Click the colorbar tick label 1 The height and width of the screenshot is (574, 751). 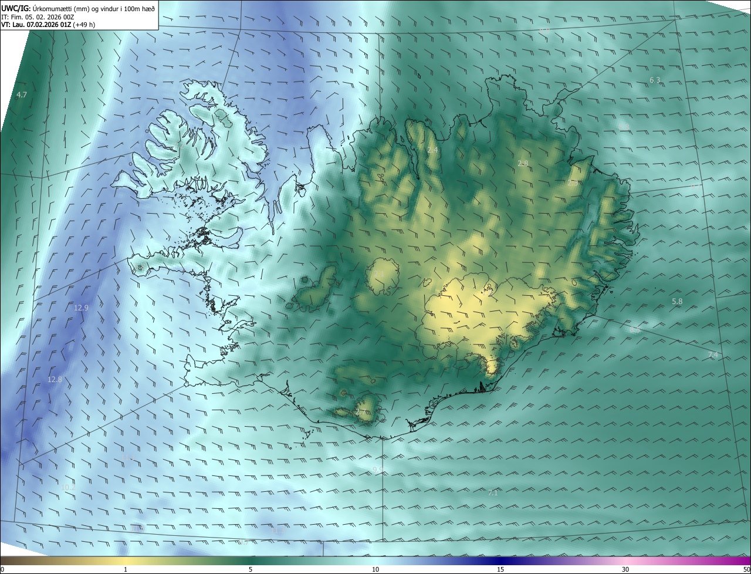tap(126, 569)
